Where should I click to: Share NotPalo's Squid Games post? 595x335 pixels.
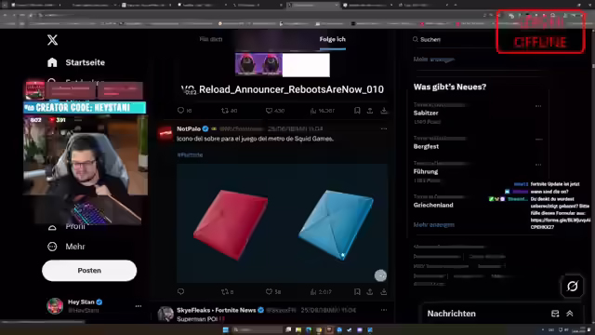(370, 291)
